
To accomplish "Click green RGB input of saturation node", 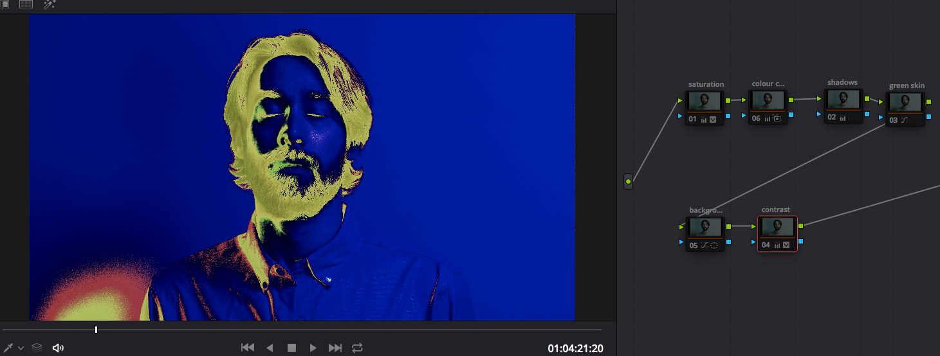I will [x=681, y=100].
